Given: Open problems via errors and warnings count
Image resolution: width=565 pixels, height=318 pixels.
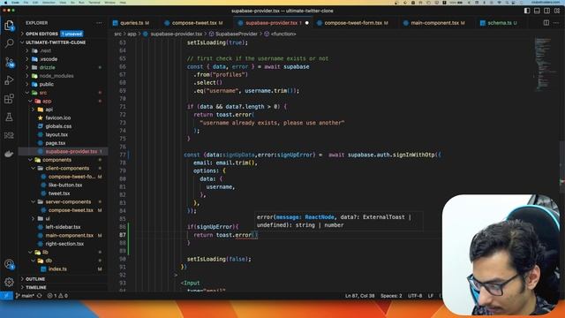Looking at the screenshot, I should point(57,296).
